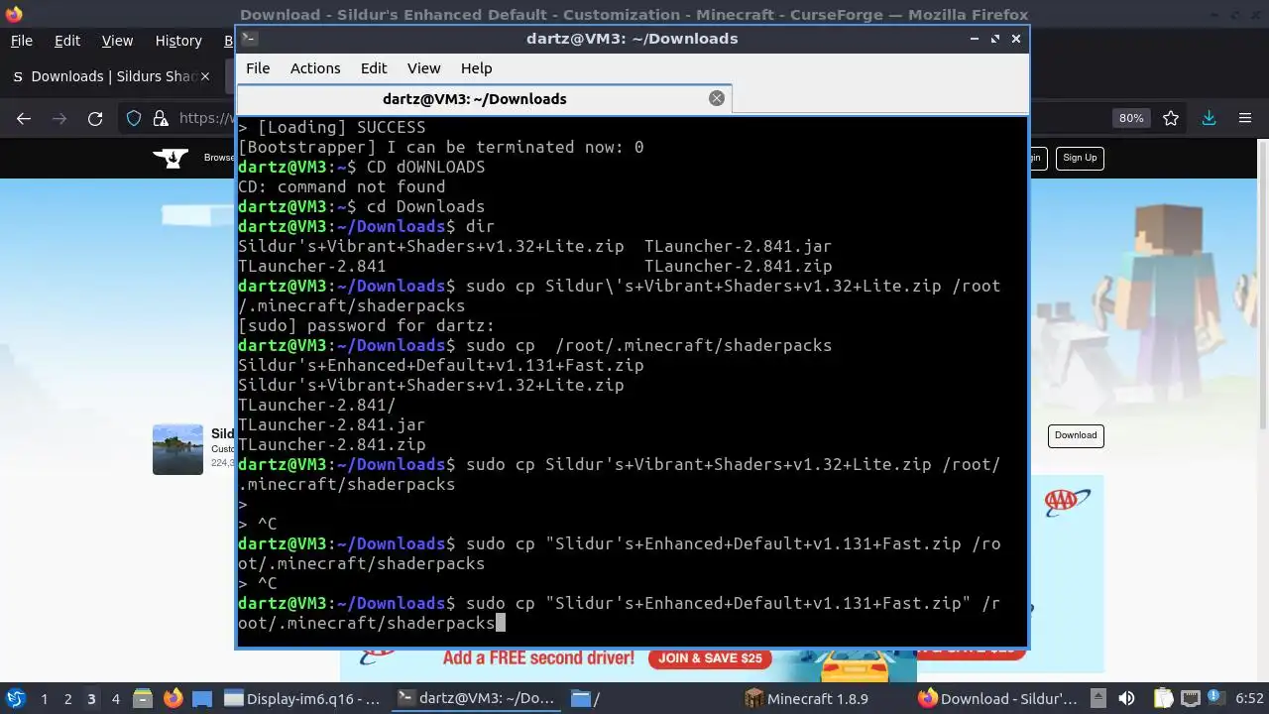Click "CD: command not found" terminal line

341,186
